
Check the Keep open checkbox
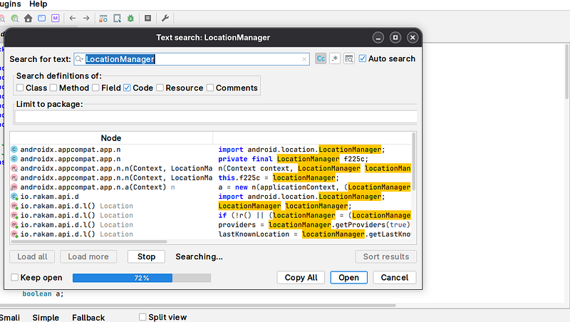14,277
